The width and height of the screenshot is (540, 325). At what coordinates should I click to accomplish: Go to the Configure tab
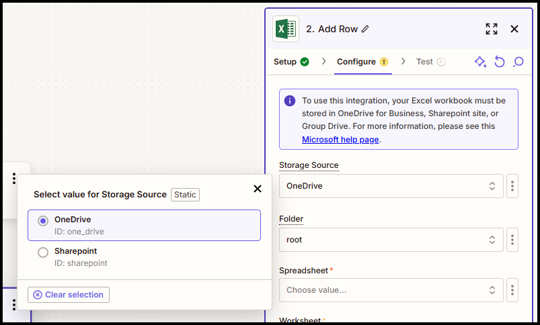click(x=362, y=62)
